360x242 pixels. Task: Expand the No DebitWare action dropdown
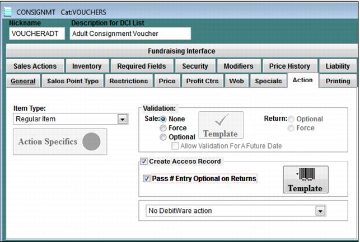(x=320, y=211)
